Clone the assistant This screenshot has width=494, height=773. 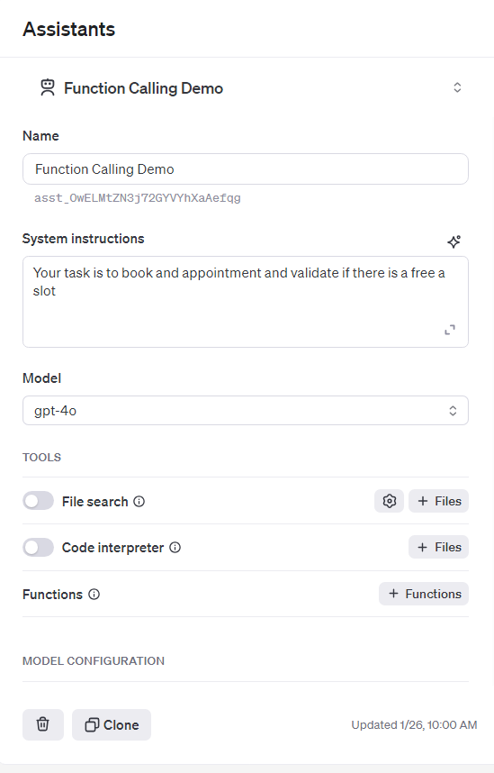tap(112, 724)
